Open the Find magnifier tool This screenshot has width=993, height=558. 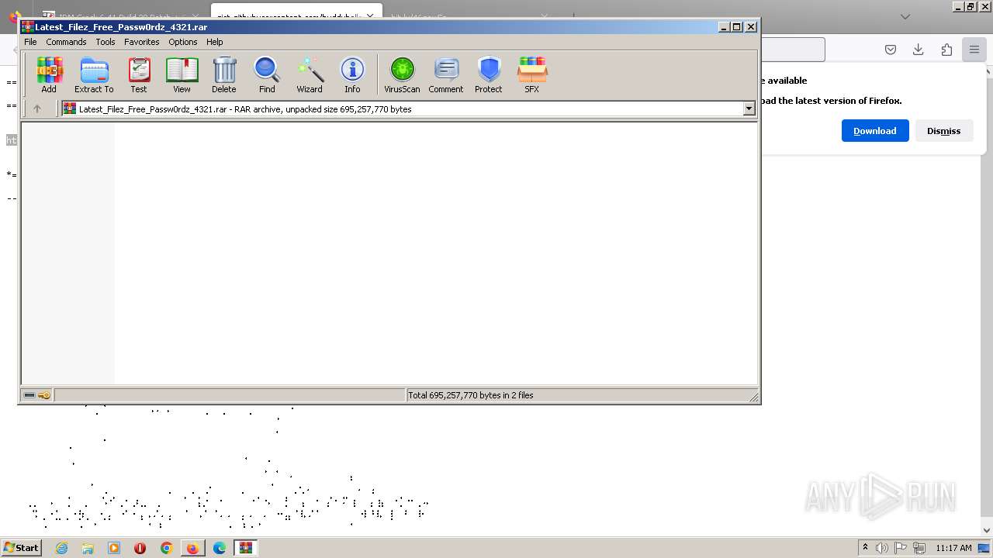point(267,75)
